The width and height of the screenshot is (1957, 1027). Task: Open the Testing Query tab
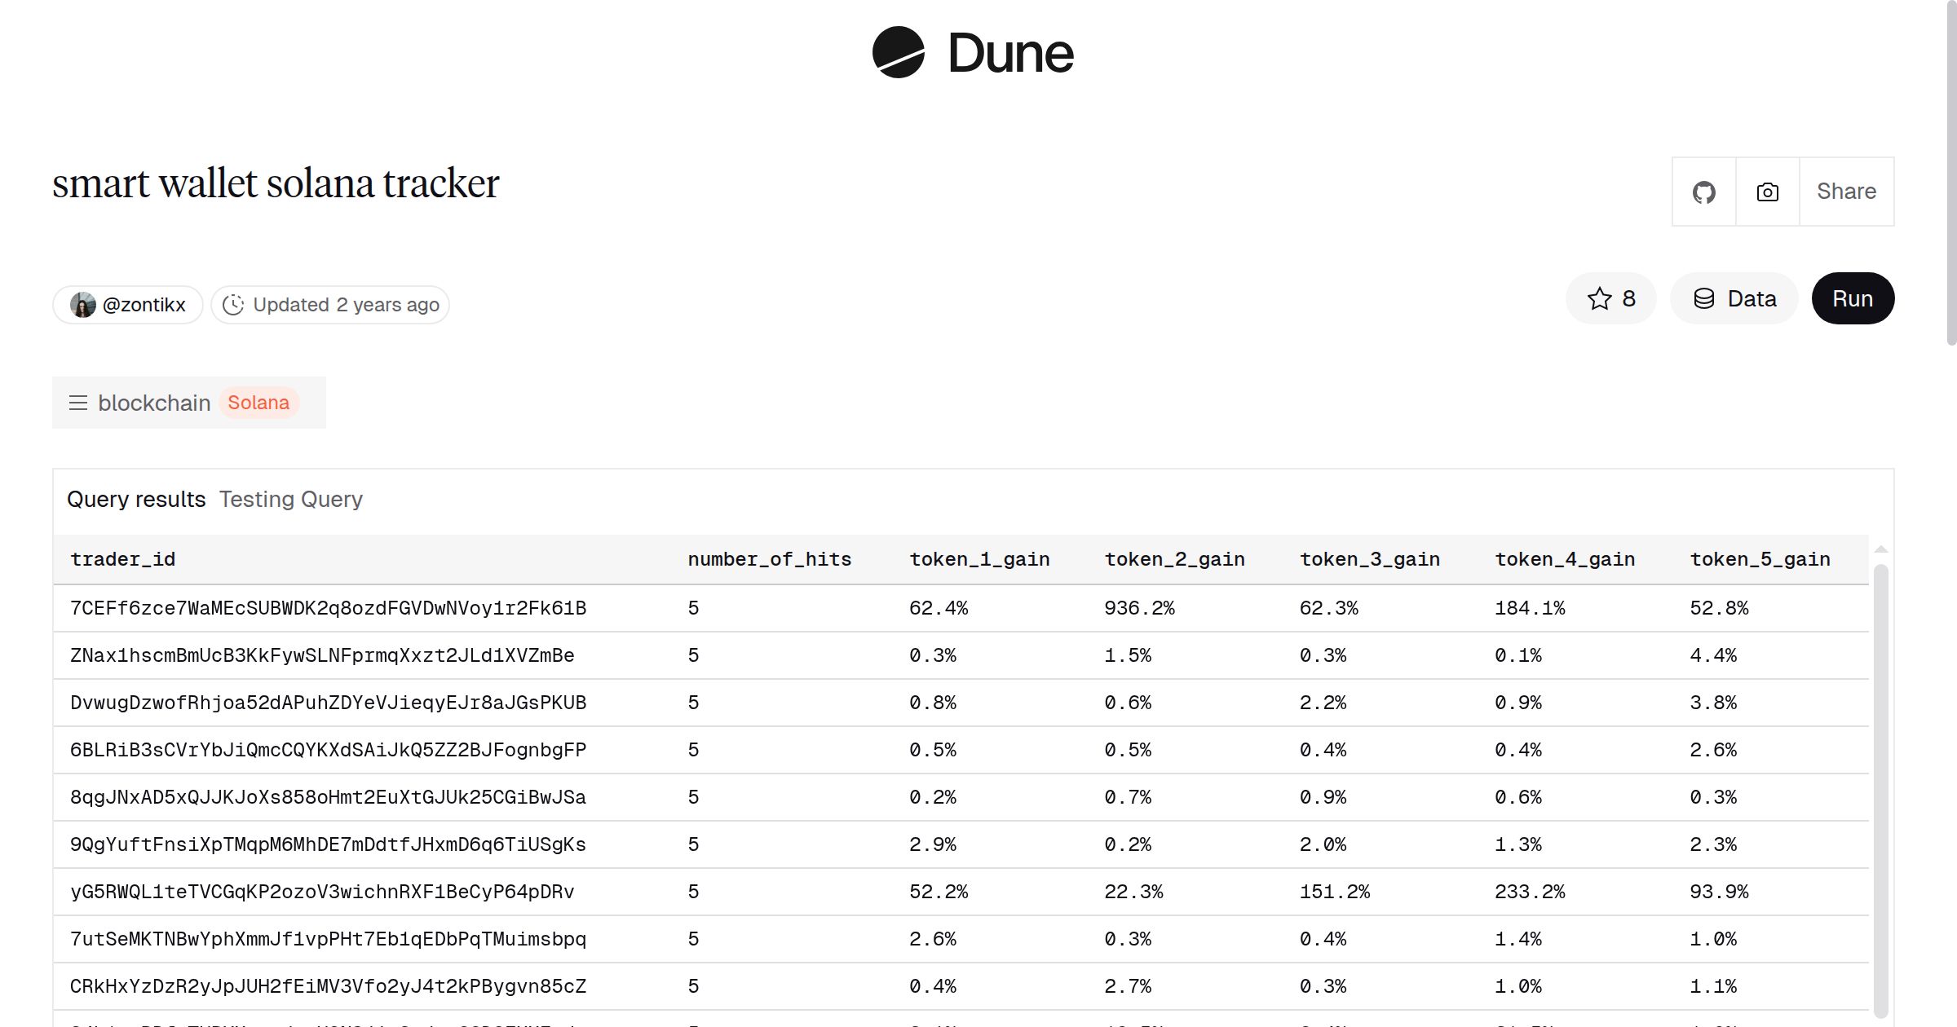tap(290, 499)
